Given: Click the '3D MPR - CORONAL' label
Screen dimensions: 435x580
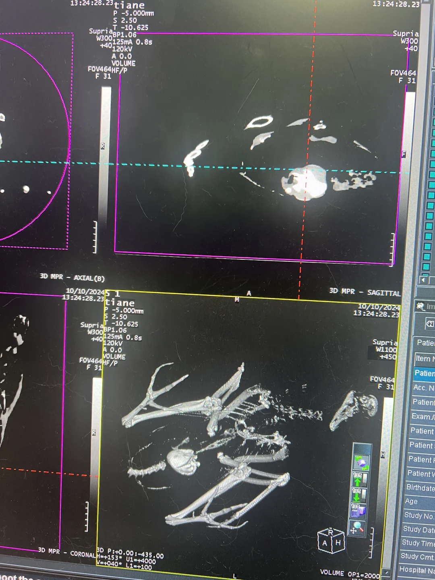Looking at the screenshot, I should (x=67, y=552).
